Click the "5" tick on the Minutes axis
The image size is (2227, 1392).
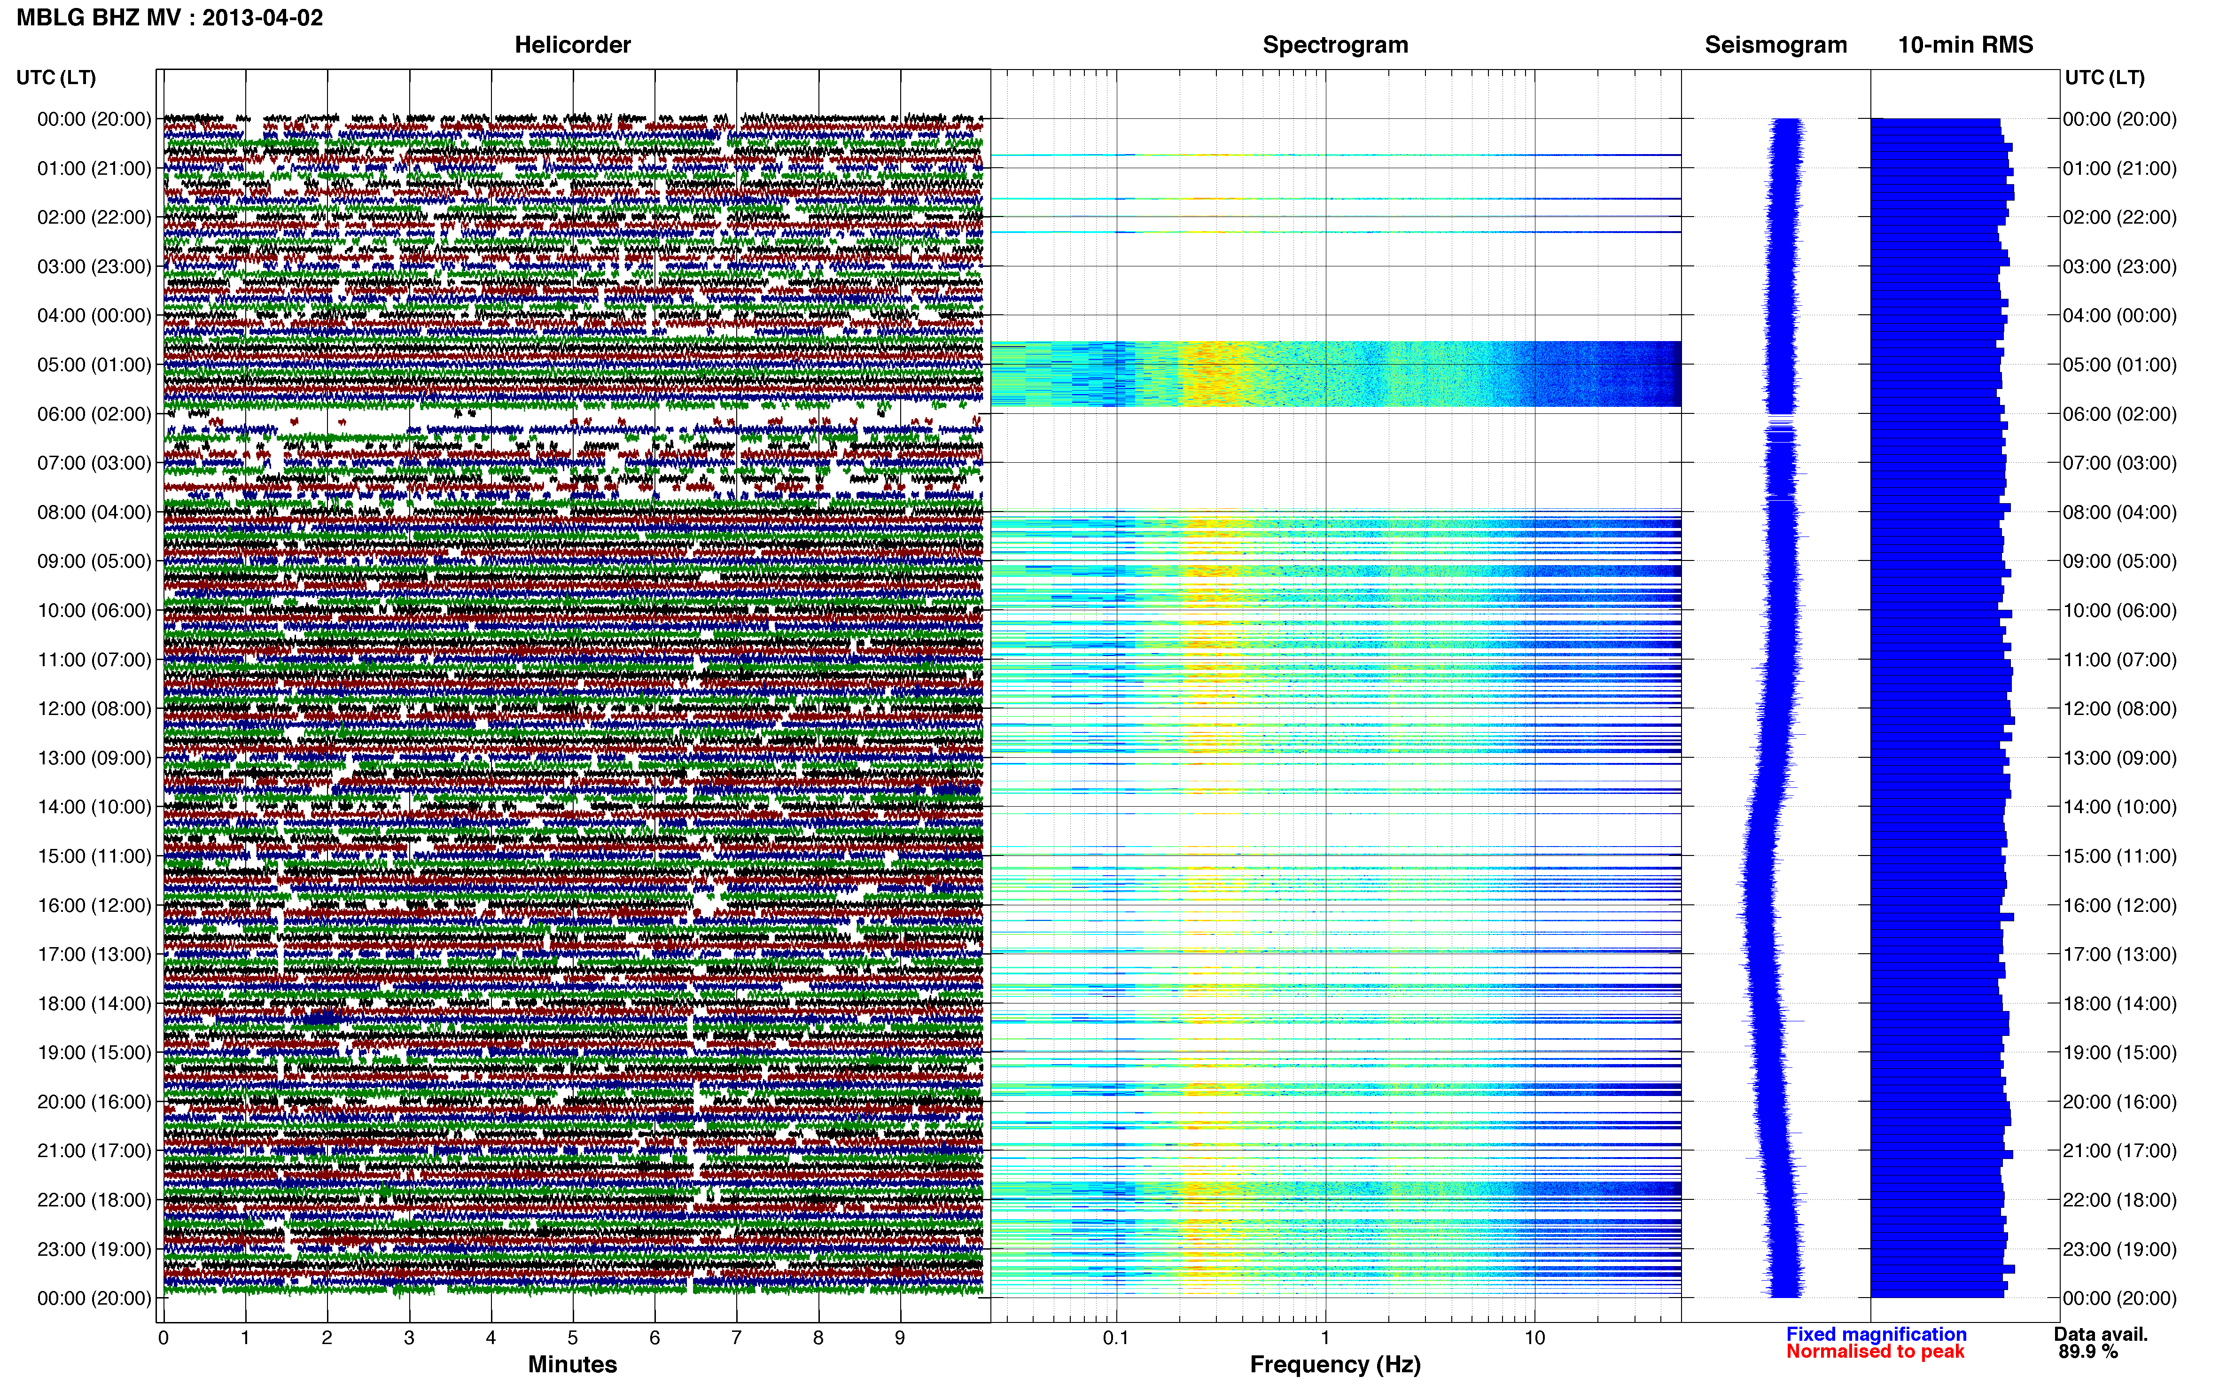[573, 1338]
